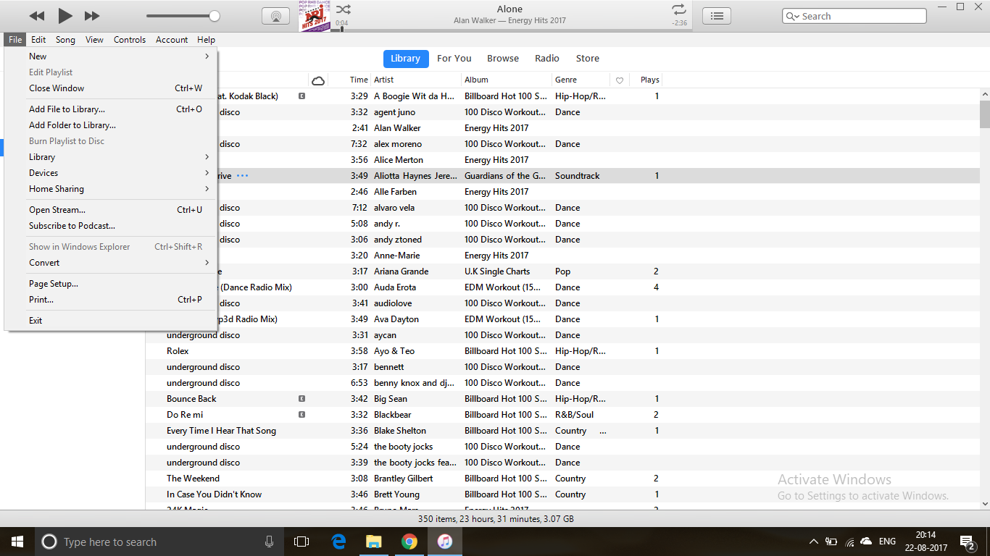
Task: Switch to the For You tab
Action: 454,59
